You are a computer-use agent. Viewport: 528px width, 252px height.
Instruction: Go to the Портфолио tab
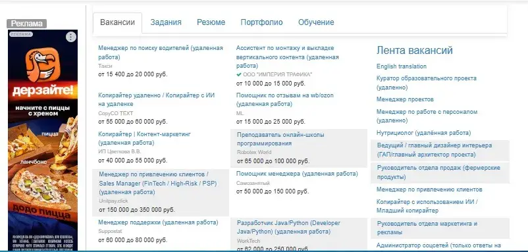pos(261,22)
